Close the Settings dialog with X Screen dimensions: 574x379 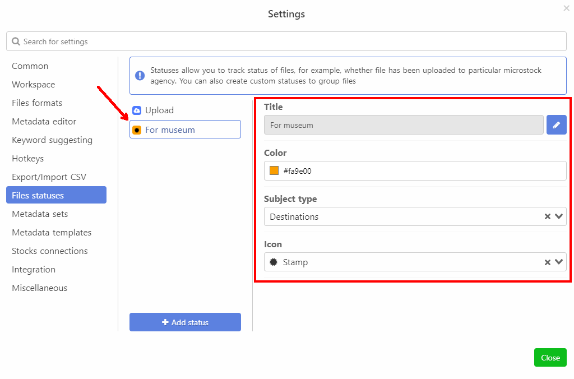coord(566,8)
